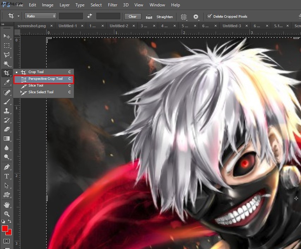This screenshot has width=301, height=249.
Task: Select the Crop tool in the toolbar
Action: coord(7,73)
